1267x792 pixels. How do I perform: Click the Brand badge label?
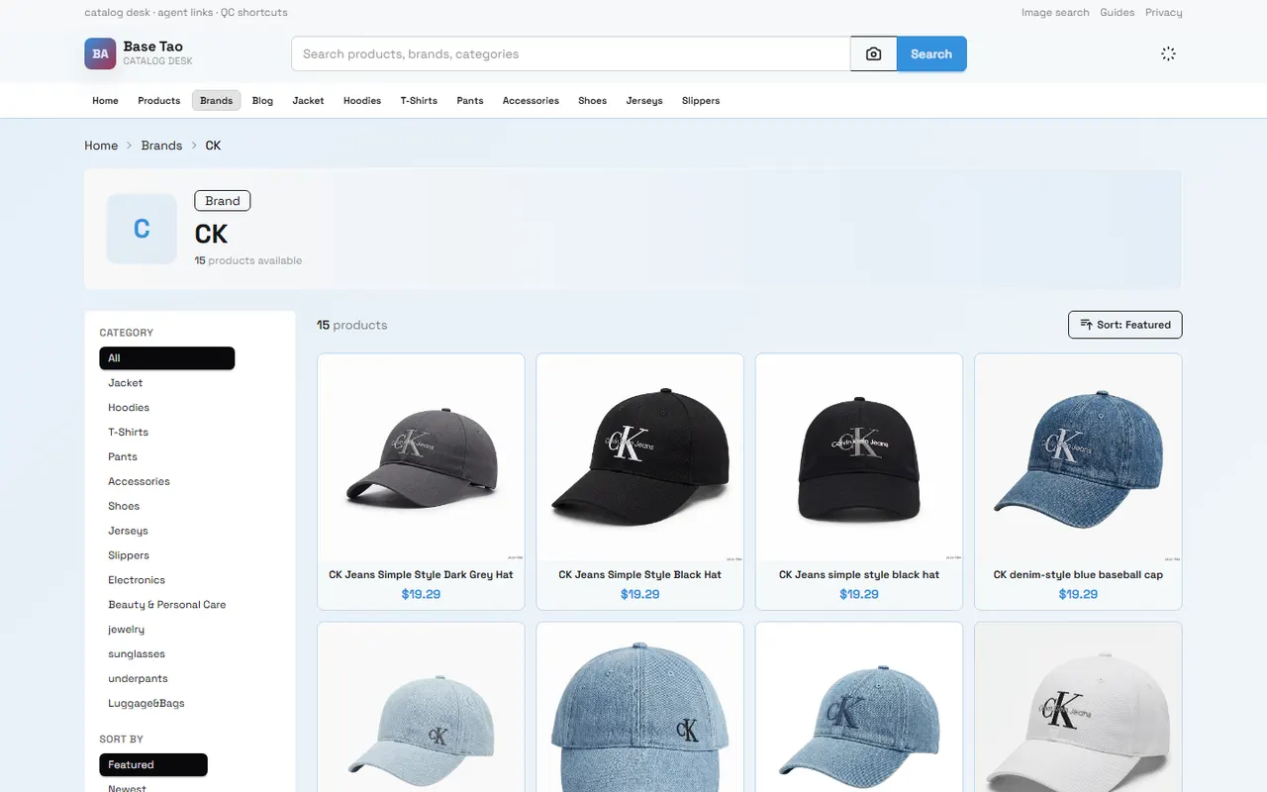223,201
